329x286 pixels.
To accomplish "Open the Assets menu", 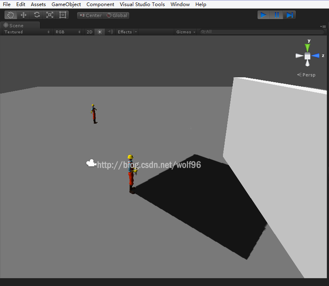I will click(x=38, y=4).
